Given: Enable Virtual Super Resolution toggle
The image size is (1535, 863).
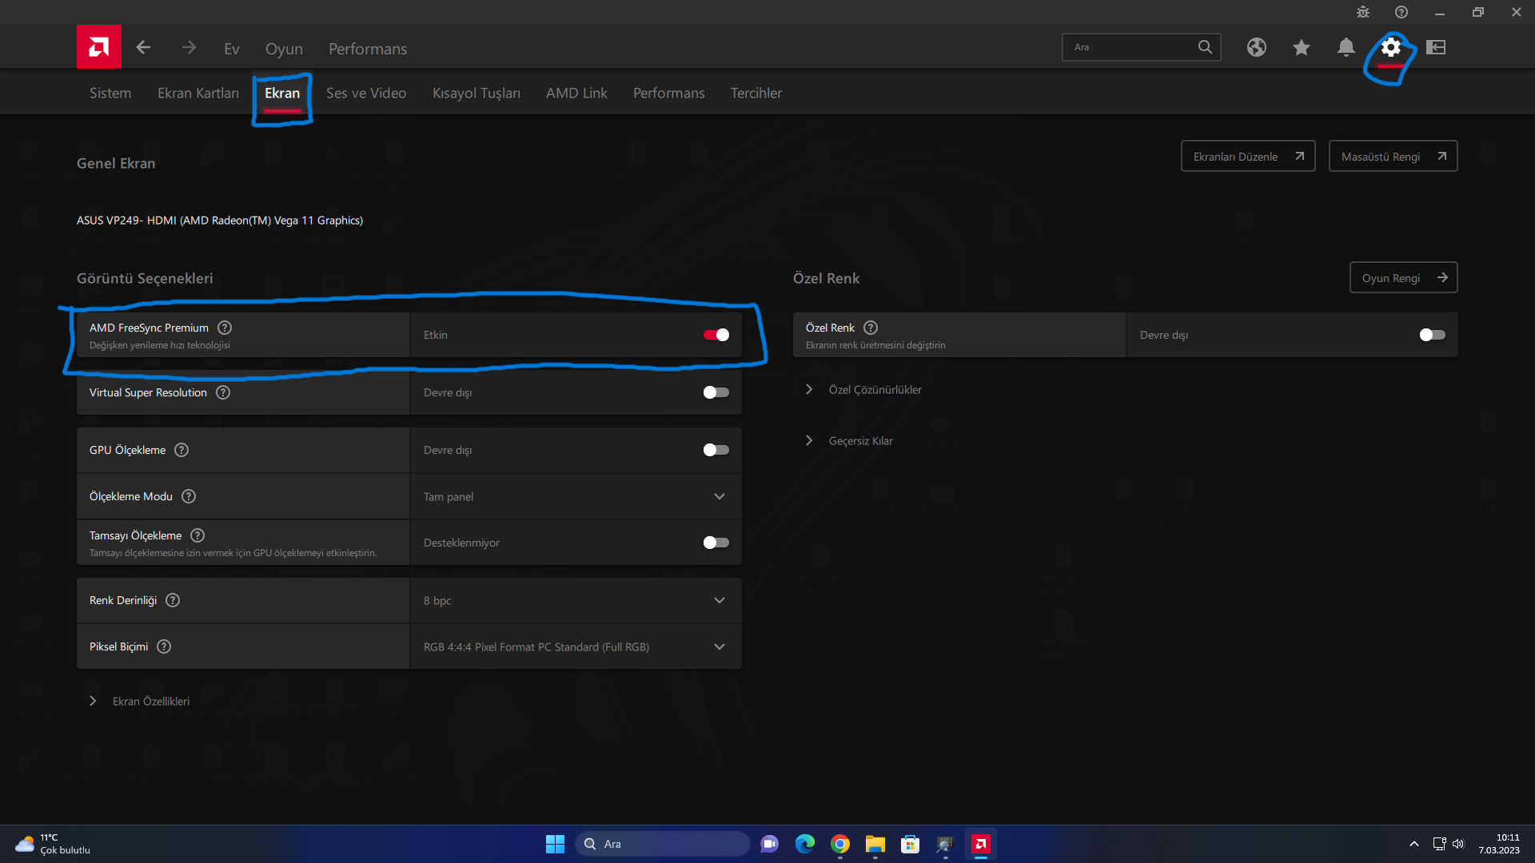Looking at the screenshot, I should click(716, 392).
